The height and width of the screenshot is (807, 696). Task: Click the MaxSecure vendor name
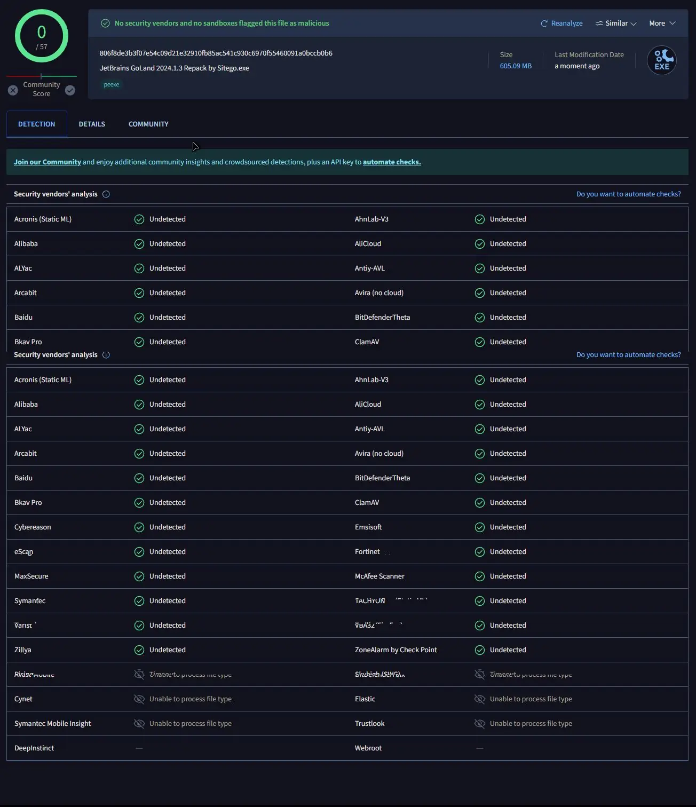coord(31,576)
